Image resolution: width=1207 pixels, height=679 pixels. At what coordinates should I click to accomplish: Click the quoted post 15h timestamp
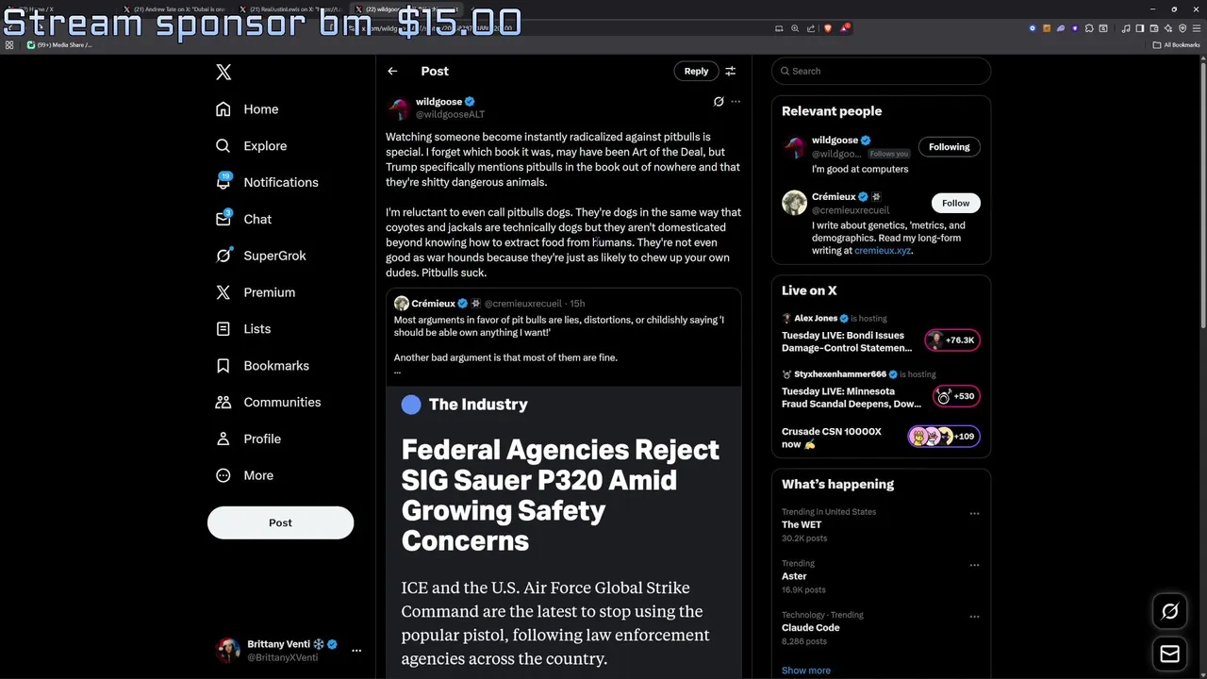(577, 304)
